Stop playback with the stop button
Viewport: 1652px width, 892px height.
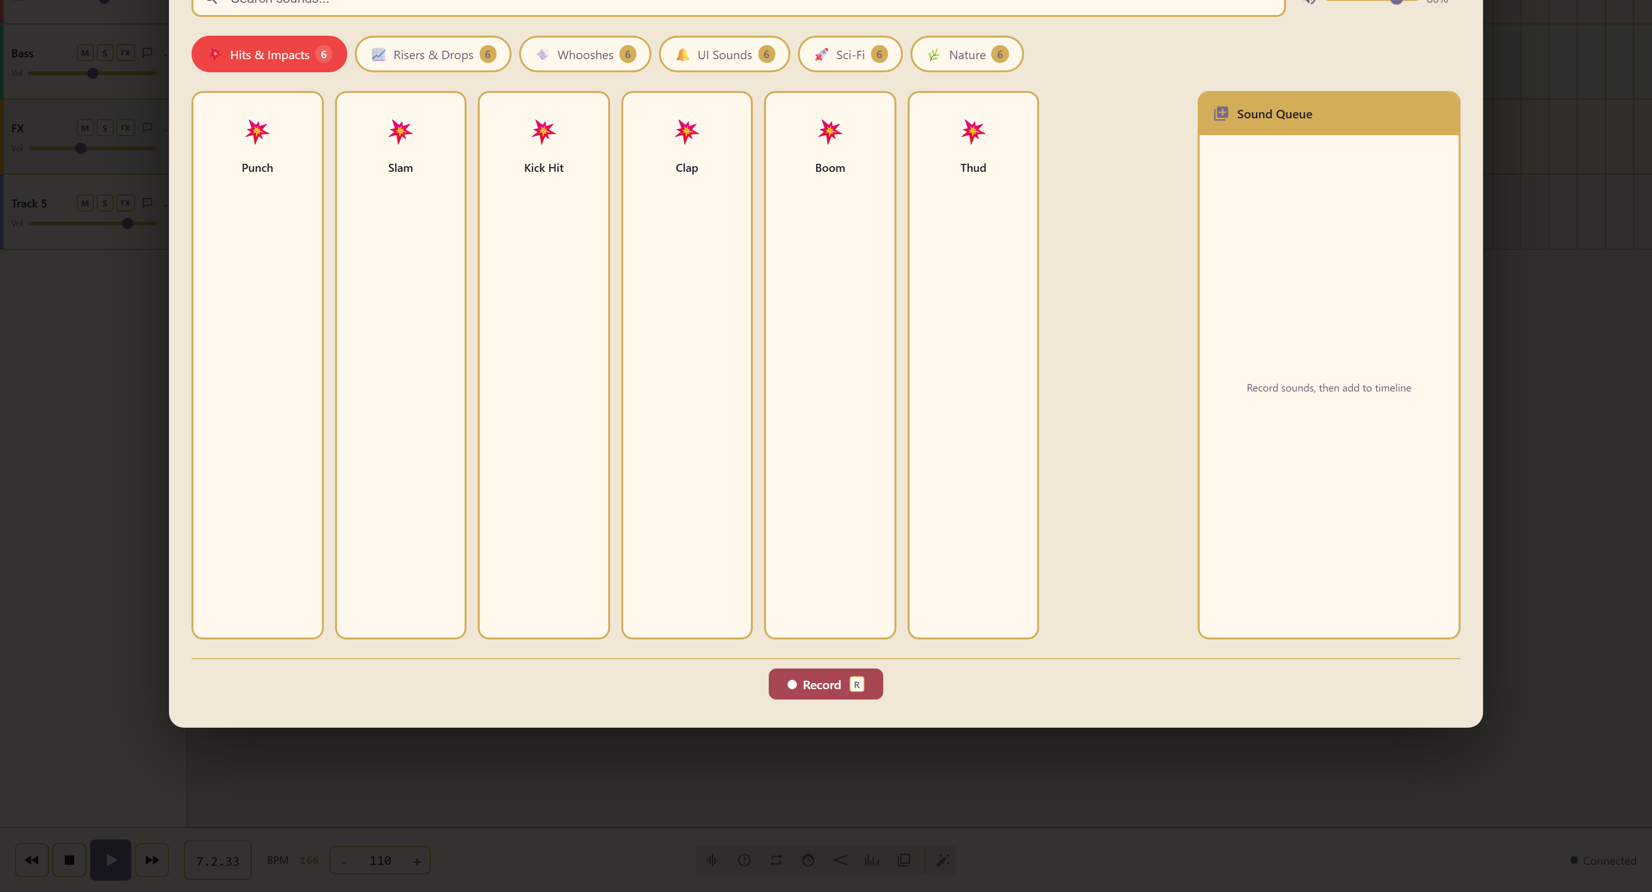[x=69, y=860]
